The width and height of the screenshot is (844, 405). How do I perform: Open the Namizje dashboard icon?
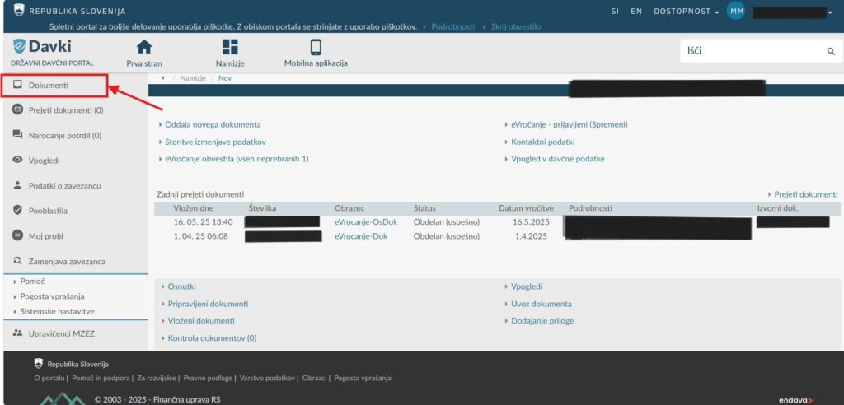230,47
